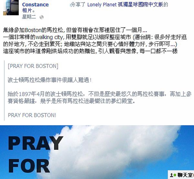The width and height of the screenshot is (194, 179).
Task: Click the post line about 熱麵包
Action: coord(90,51)
